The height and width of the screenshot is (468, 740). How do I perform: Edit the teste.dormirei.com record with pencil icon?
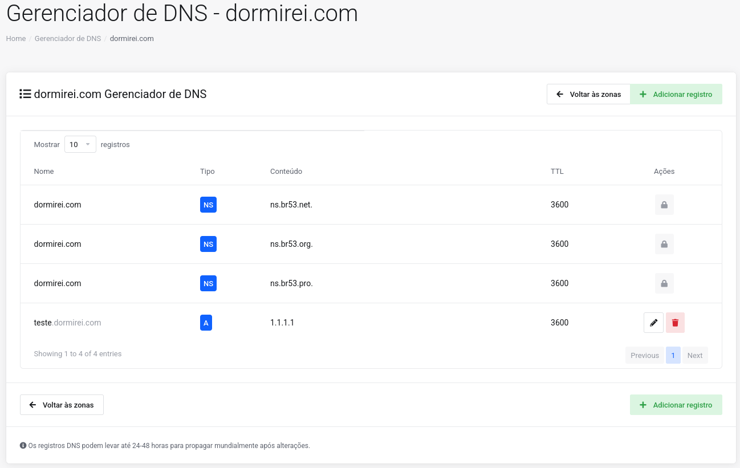[x=653, y=323]
